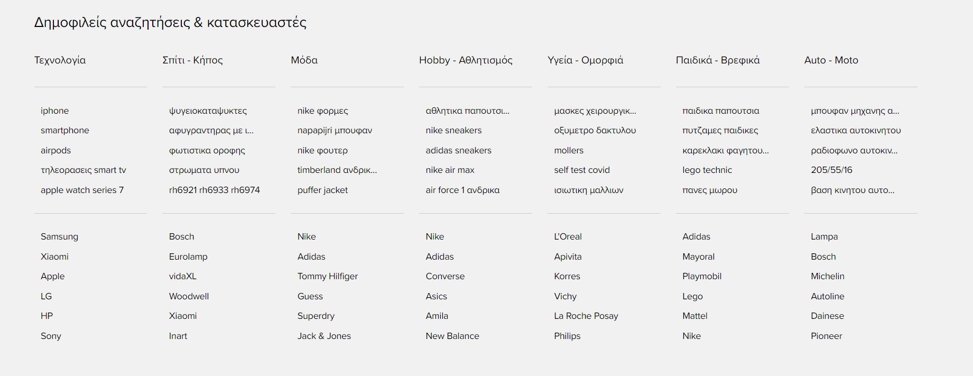Click the Playmobil manufacturer link
This screenshot has height=376, width=973.
[701, 276]
